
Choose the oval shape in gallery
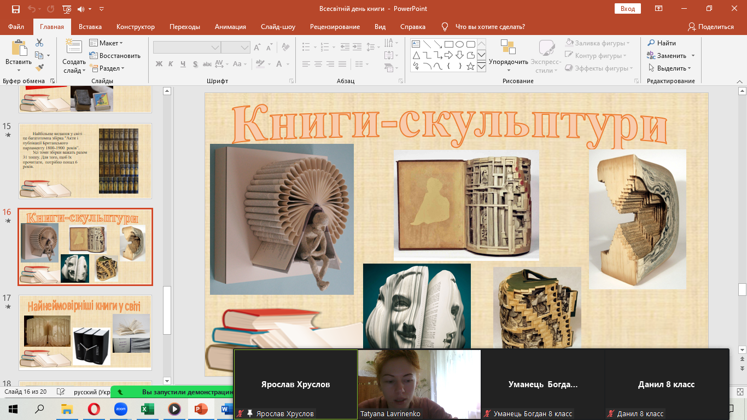pos(459,44)
